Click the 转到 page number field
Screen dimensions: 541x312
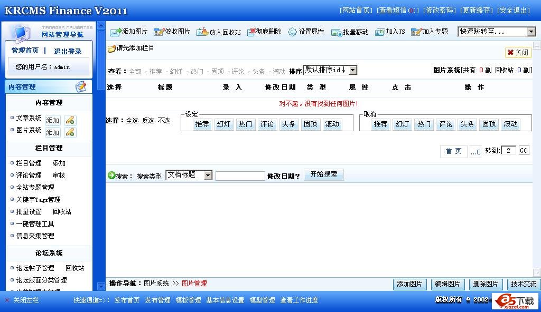point(509,150)
